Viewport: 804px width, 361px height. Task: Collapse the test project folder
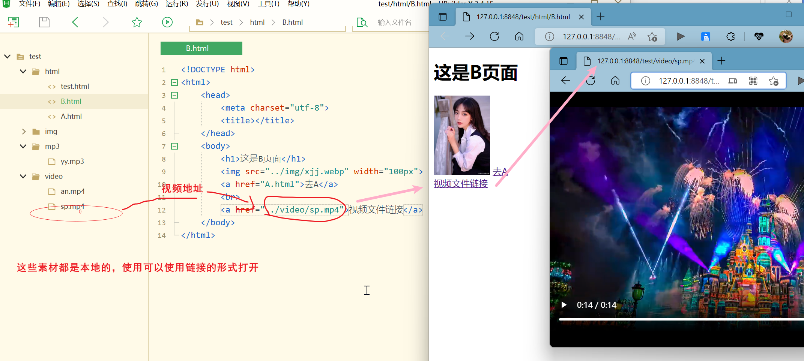pyautogui.click(x=8, y=56)
